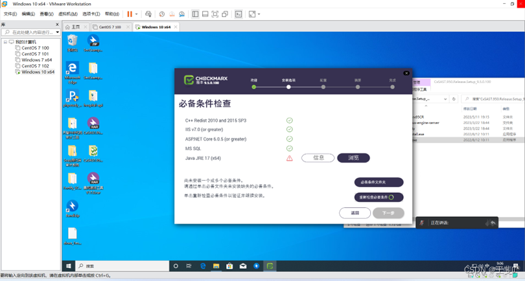Open the 帮助(H) menu
This screenshot has height=281, width=525.
(x=112, y=14)
